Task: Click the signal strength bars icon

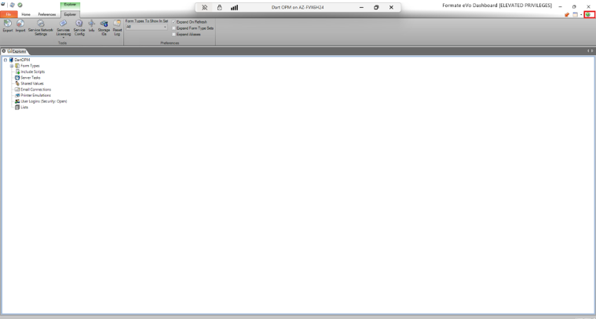Action: coord(234,7)
